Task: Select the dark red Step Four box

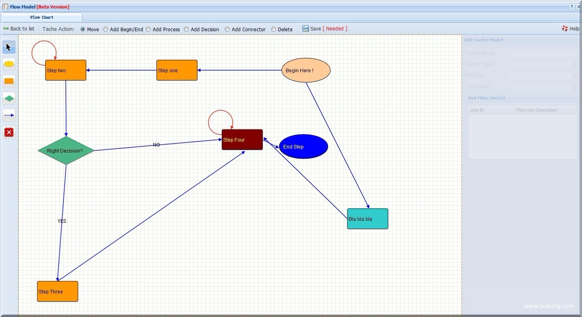Action: tap(242, 140)
